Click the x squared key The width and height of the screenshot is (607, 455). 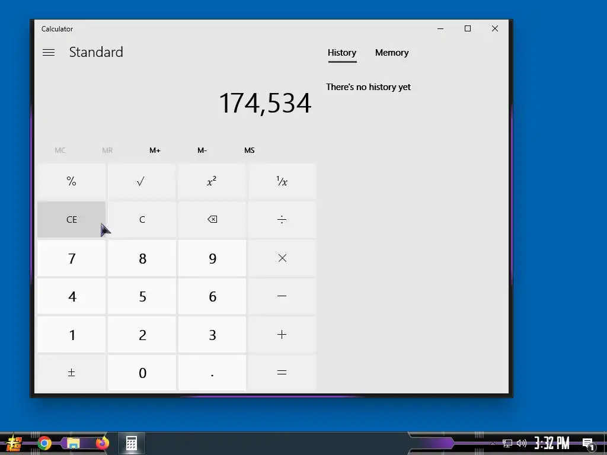coord(212,181)
